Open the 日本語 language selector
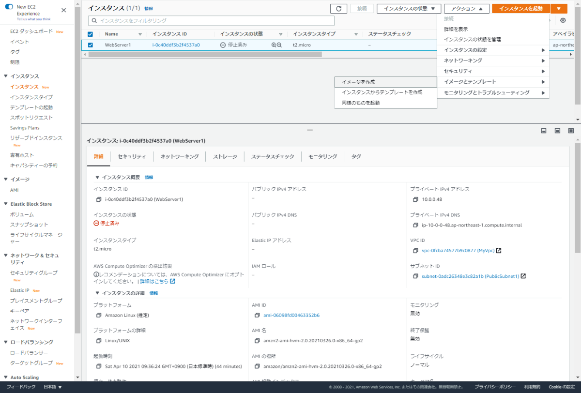581x393 pixels. point(52,387)
